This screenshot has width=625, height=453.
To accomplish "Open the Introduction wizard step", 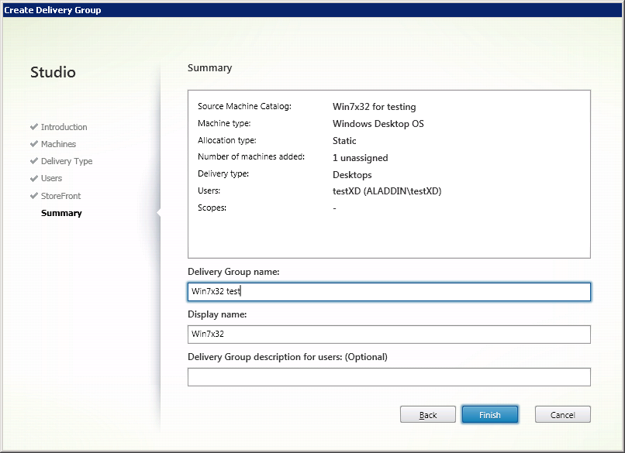I will [x=64, y=127].
